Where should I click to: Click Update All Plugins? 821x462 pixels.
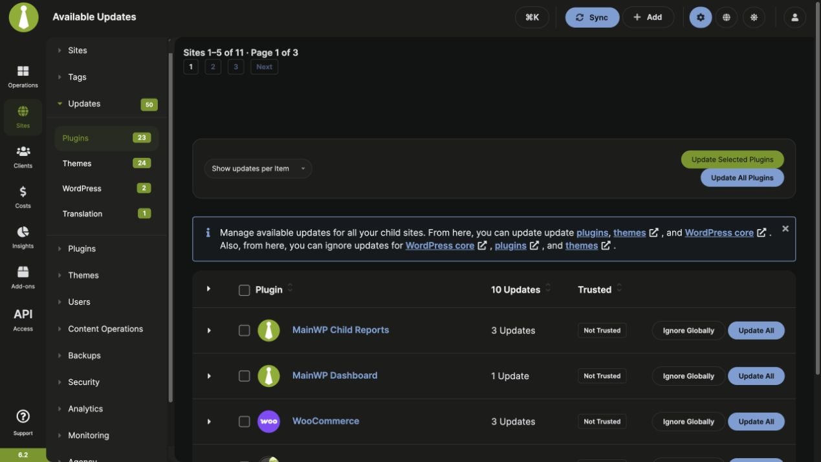742,178
